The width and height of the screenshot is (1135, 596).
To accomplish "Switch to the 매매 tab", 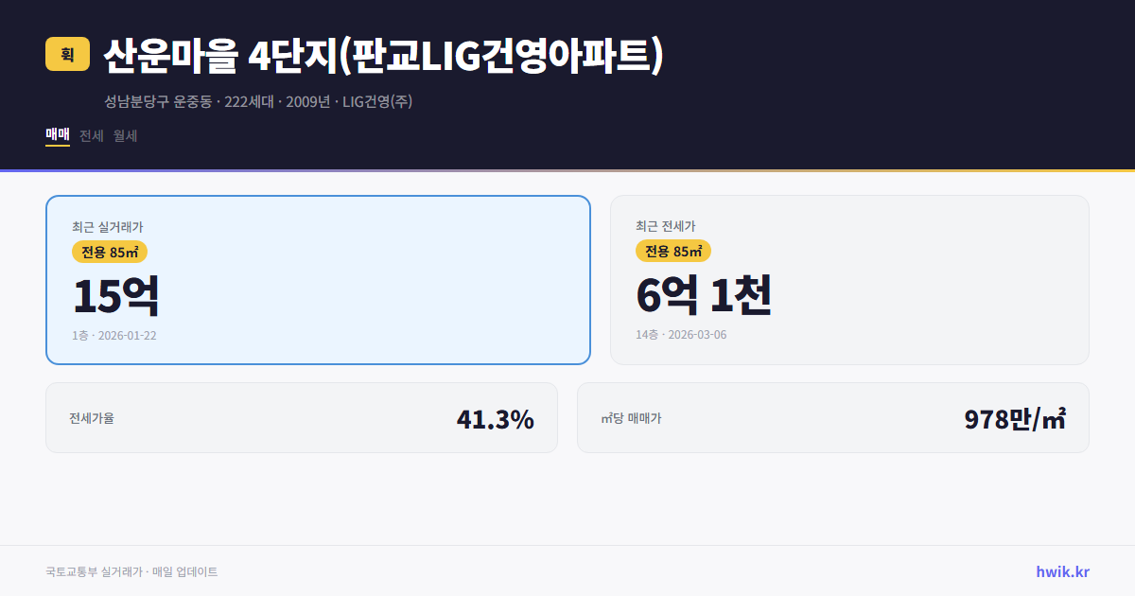I will (x=56, y=135).
